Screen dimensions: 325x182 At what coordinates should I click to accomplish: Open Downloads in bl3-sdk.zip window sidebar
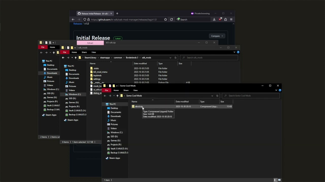click(52, 73)
